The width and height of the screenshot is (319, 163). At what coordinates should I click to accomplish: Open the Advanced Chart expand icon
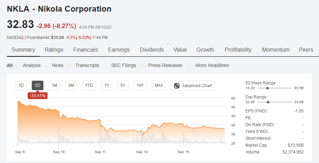click(177, 86)
